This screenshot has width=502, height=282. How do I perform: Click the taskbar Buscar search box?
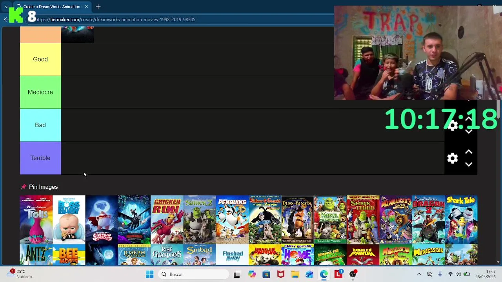pos(193,275)
